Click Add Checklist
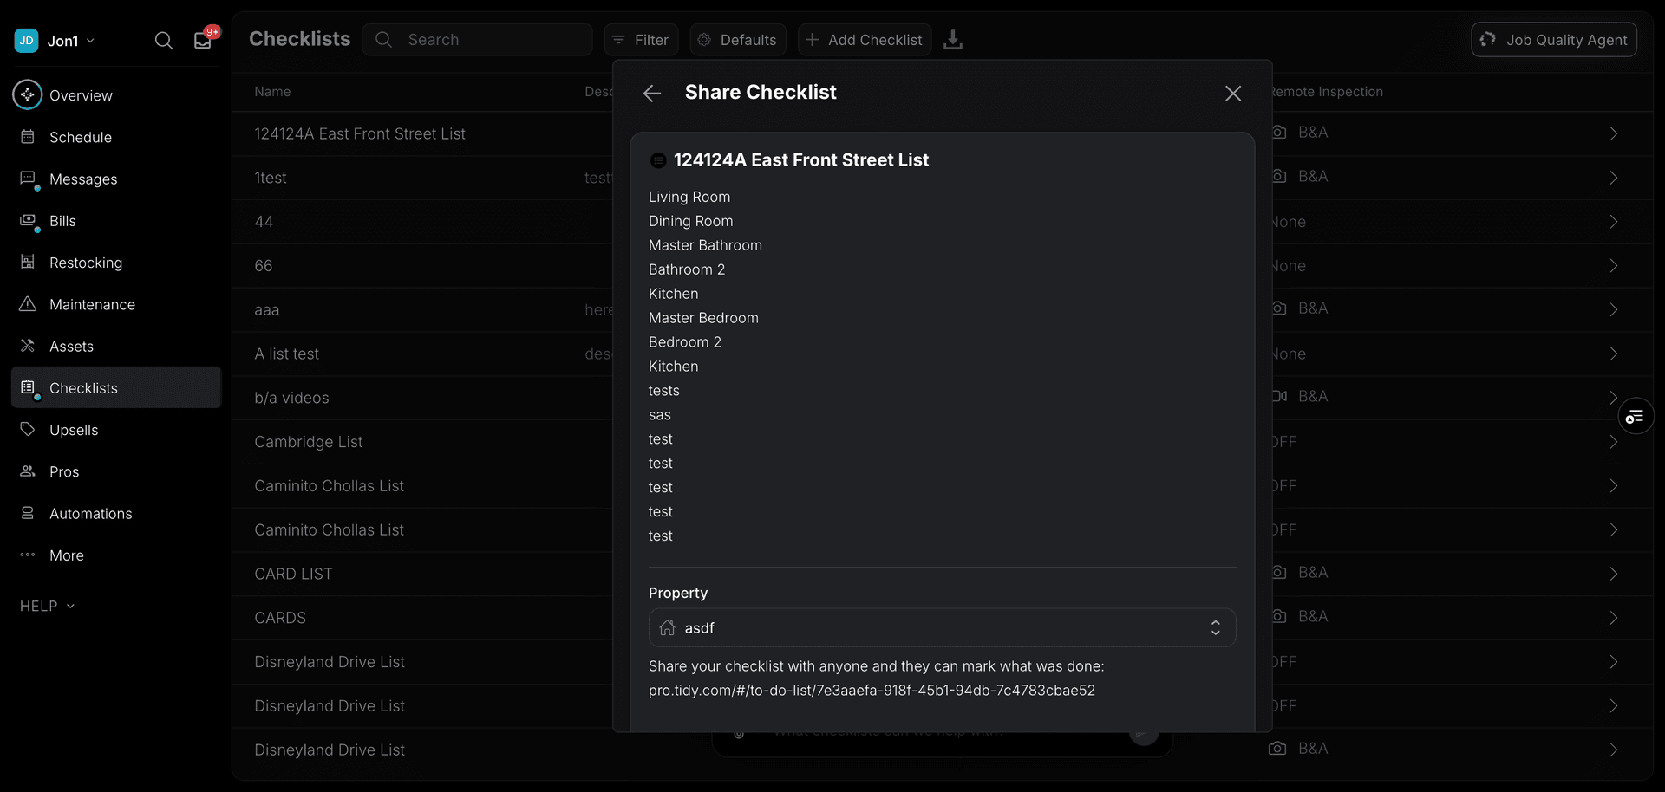The image size is (1665, 792). pyautogui.click(x=864, y=40)
